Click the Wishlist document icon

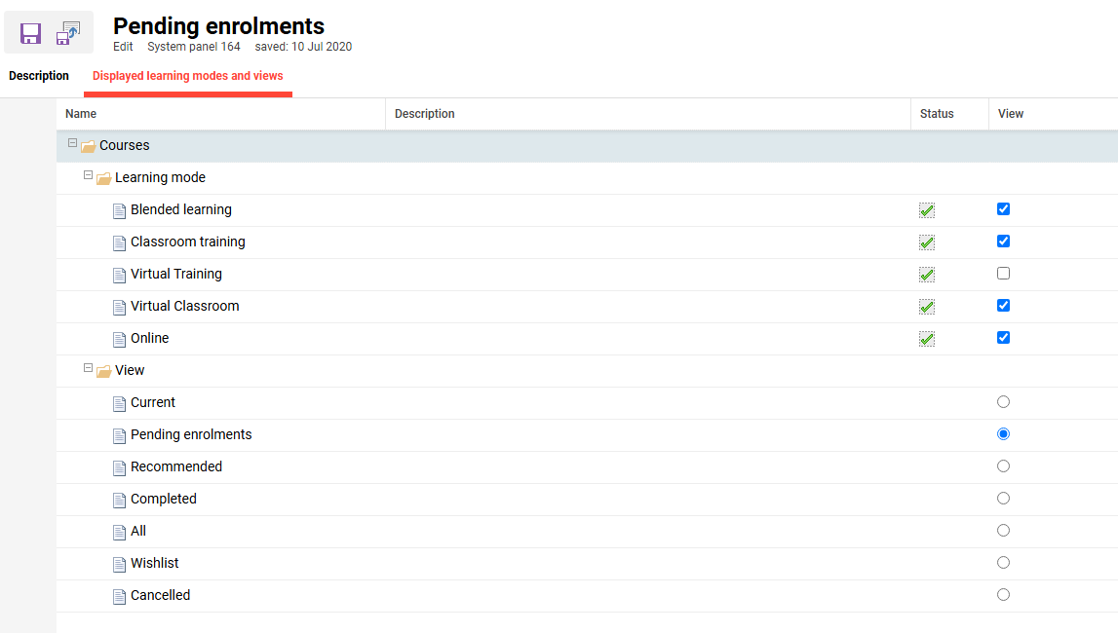tap(119, 565)
